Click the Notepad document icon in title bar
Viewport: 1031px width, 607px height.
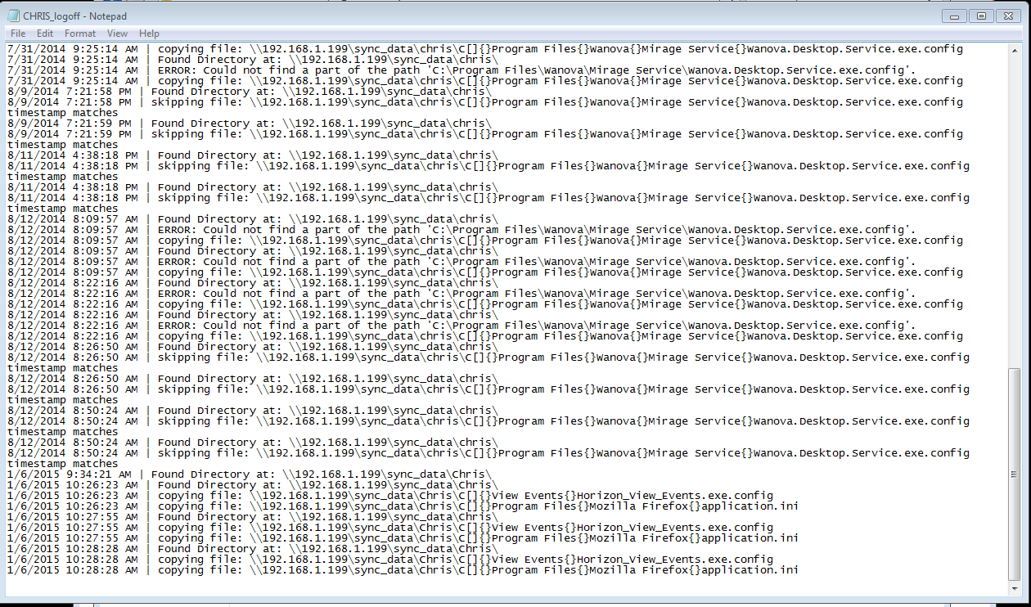point(13,16)
